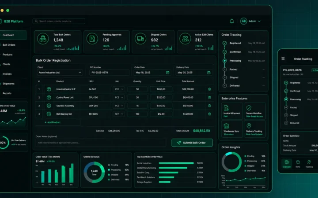Image resolution: width=318 pixels, height=198 pixels.
Task: Open the Warehouse Sync feature icon
Action: (226, 126)
